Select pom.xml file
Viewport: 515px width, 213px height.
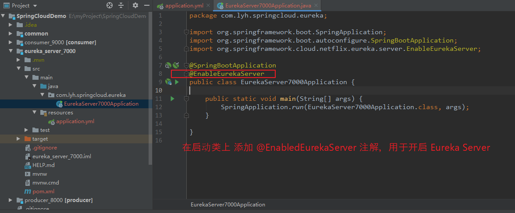(x=43, y=192)
